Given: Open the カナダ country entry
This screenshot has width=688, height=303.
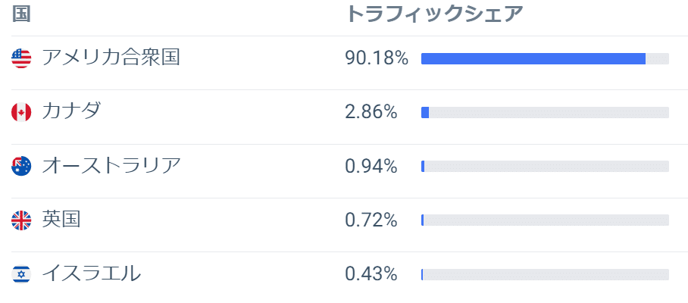Looking at the screenshot, I should 71,111.
